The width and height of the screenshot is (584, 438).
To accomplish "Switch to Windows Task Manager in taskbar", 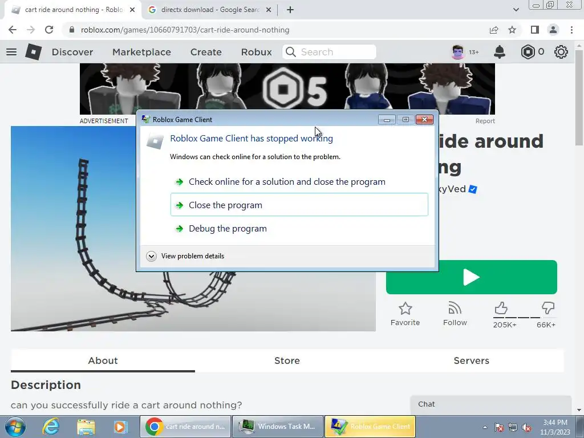I will coord(278,427).
